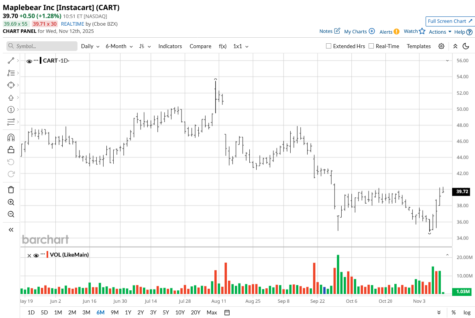Open the Daily frequency dropdown
The height and width of the screenshot is (318, 475).
tap(90, 46)
